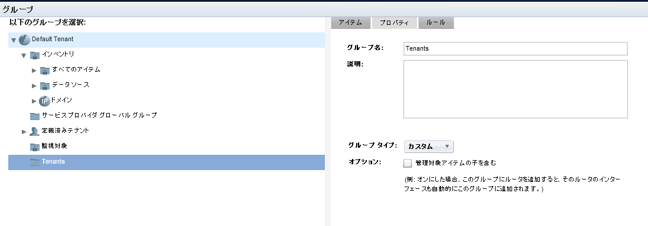Viewport: 648px width, 226px height.
Task: Open the グループ タイプ dropdown
Action: 429,146
